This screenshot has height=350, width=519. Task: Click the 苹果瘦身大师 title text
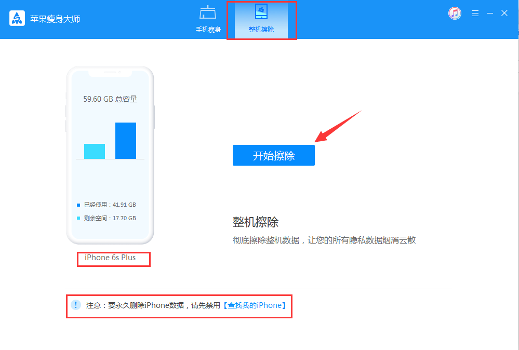pos(55,19)
